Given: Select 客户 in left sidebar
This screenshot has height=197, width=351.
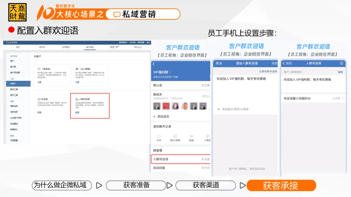Looking at the screenshot, I should (12, 61).
